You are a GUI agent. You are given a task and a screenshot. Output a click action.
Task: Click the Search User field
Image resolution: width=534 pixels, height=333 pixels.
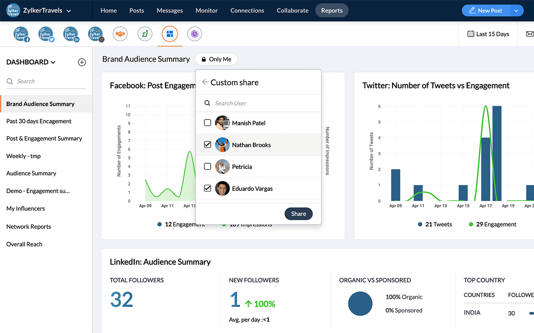(x=259, y=103)
